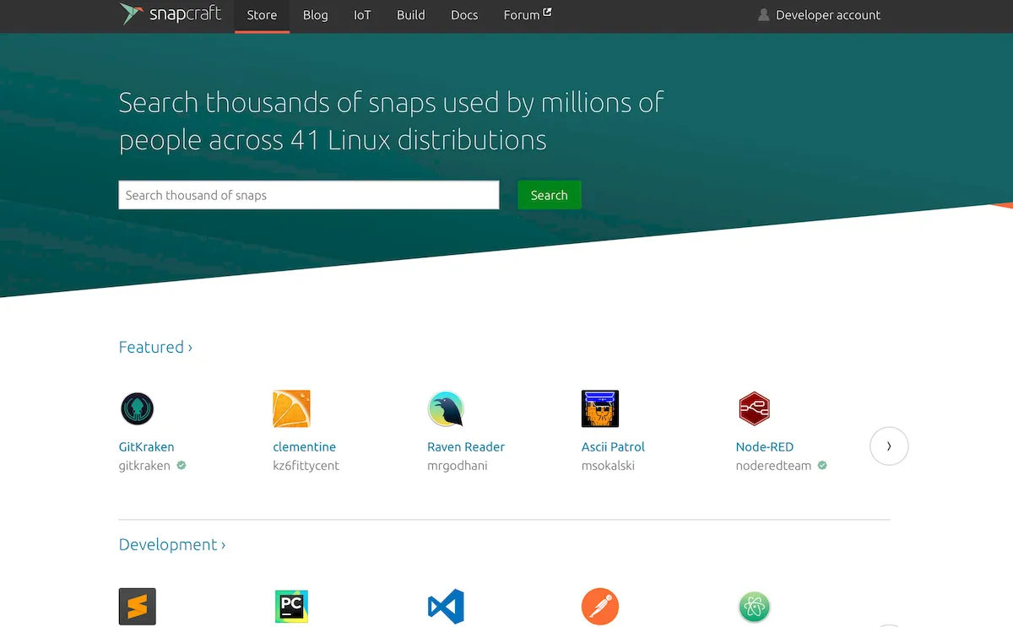Open the Forum external link

click(528, 15)
